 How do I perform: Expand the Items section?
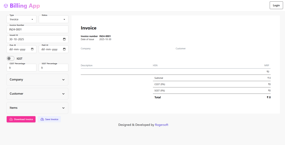click(x=37, y=108)
